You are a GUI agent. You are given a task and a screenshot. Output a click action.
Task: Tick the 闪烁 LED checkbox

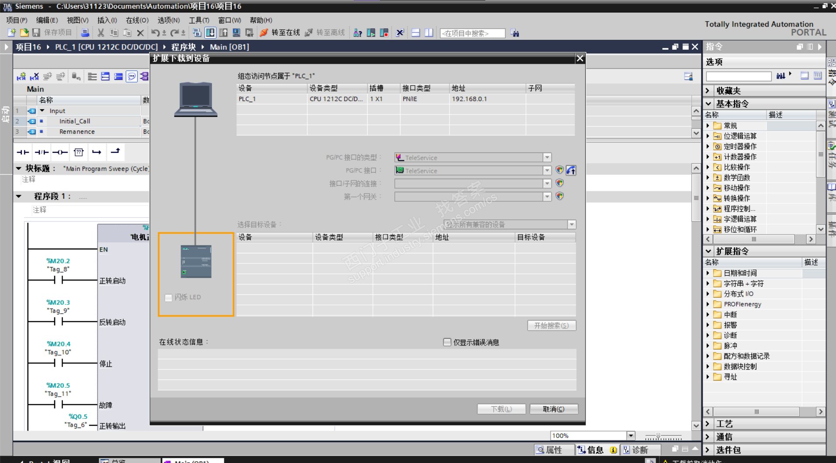coord(168,297)
